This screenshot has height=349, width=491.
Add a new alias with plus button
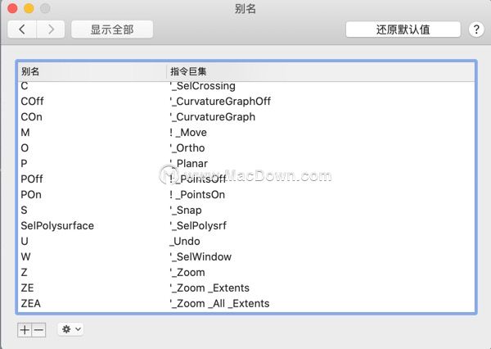25,330
